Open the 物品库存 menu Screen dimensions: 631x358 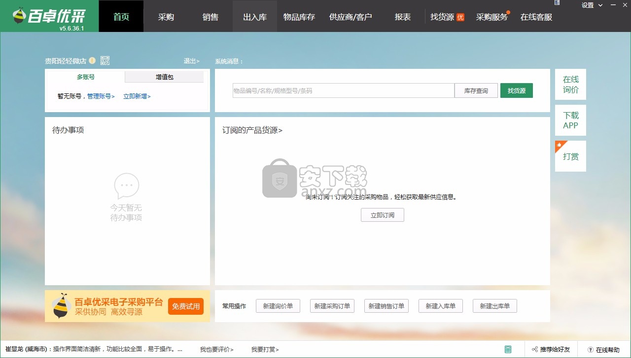[x=299, y=17]
